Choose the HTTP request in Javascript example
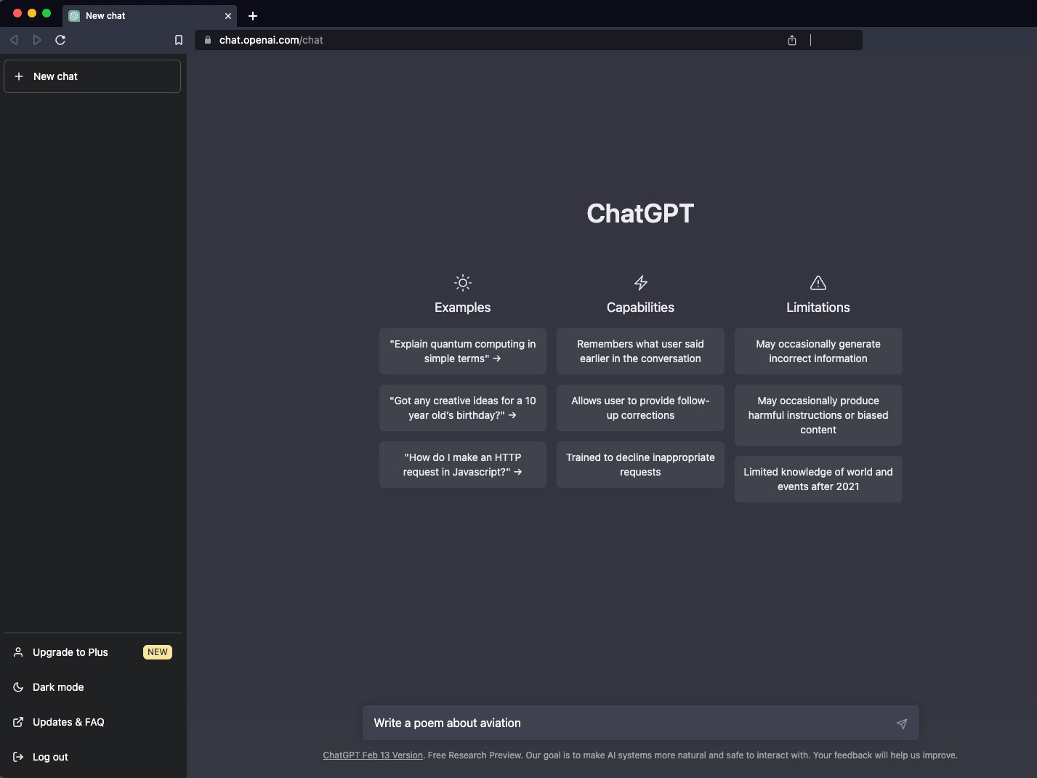This screenshot has height=778, width=1037. (463, 465)
